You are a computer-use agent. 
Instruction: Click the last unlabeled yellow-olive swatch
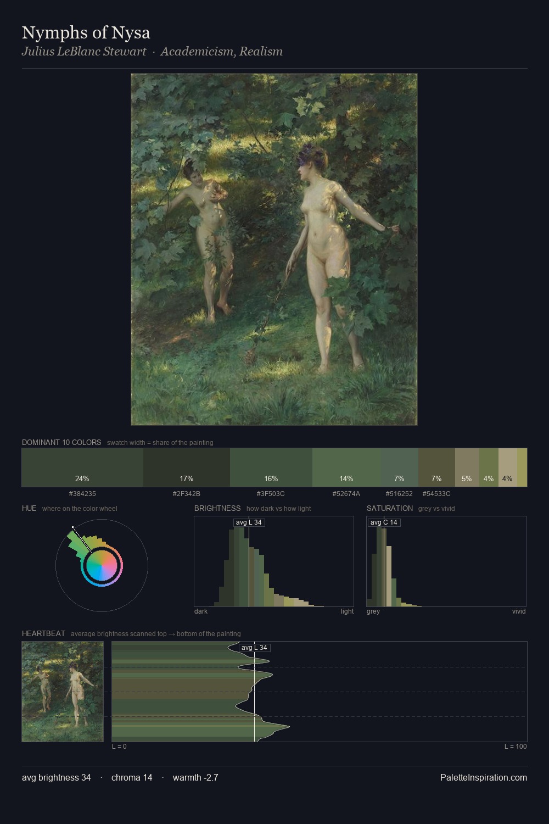[522, 467]
